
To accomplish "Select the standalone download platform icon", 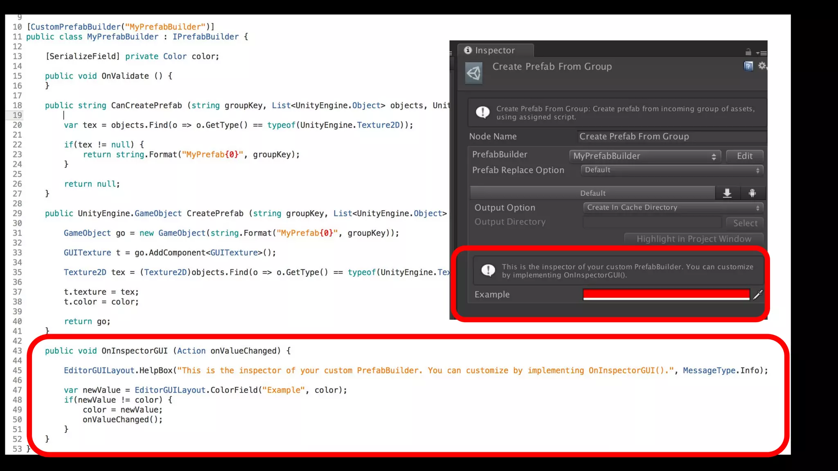I will click(x=727, y=193).
